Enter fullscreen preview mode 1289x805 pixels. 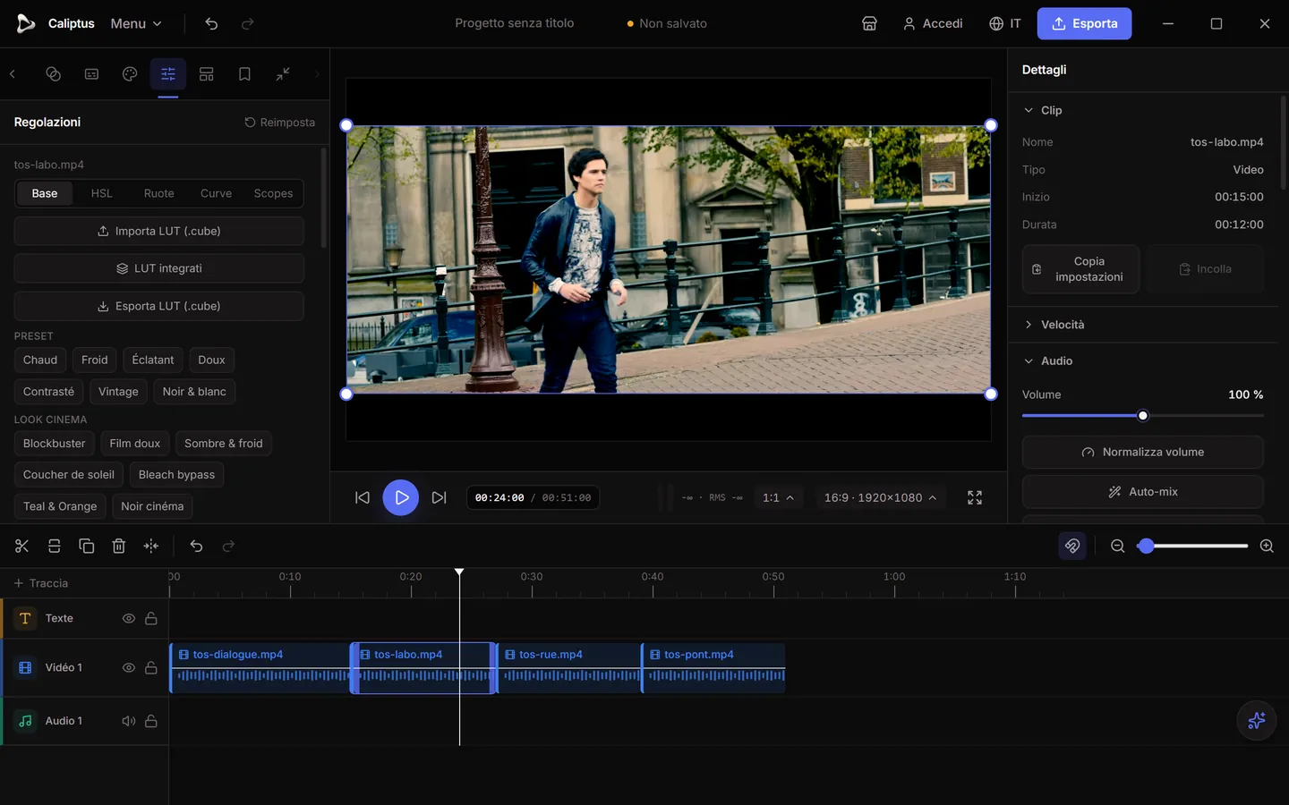(975, 497)
